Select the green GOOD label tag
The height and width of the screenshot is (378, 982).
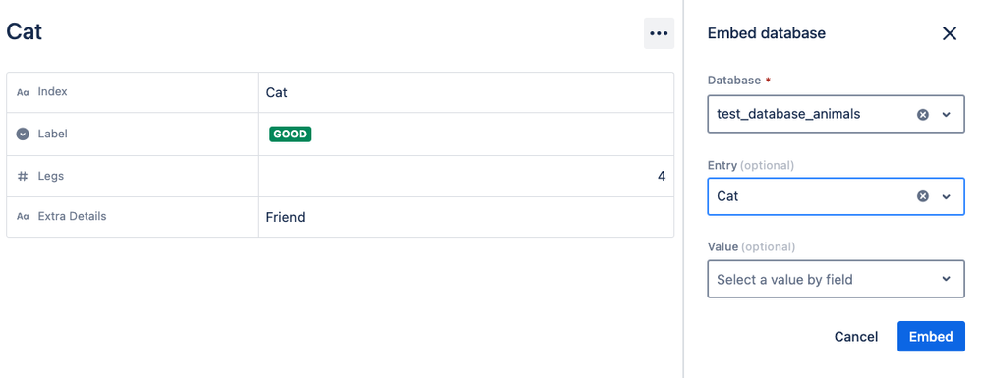[x=290, y=134]
